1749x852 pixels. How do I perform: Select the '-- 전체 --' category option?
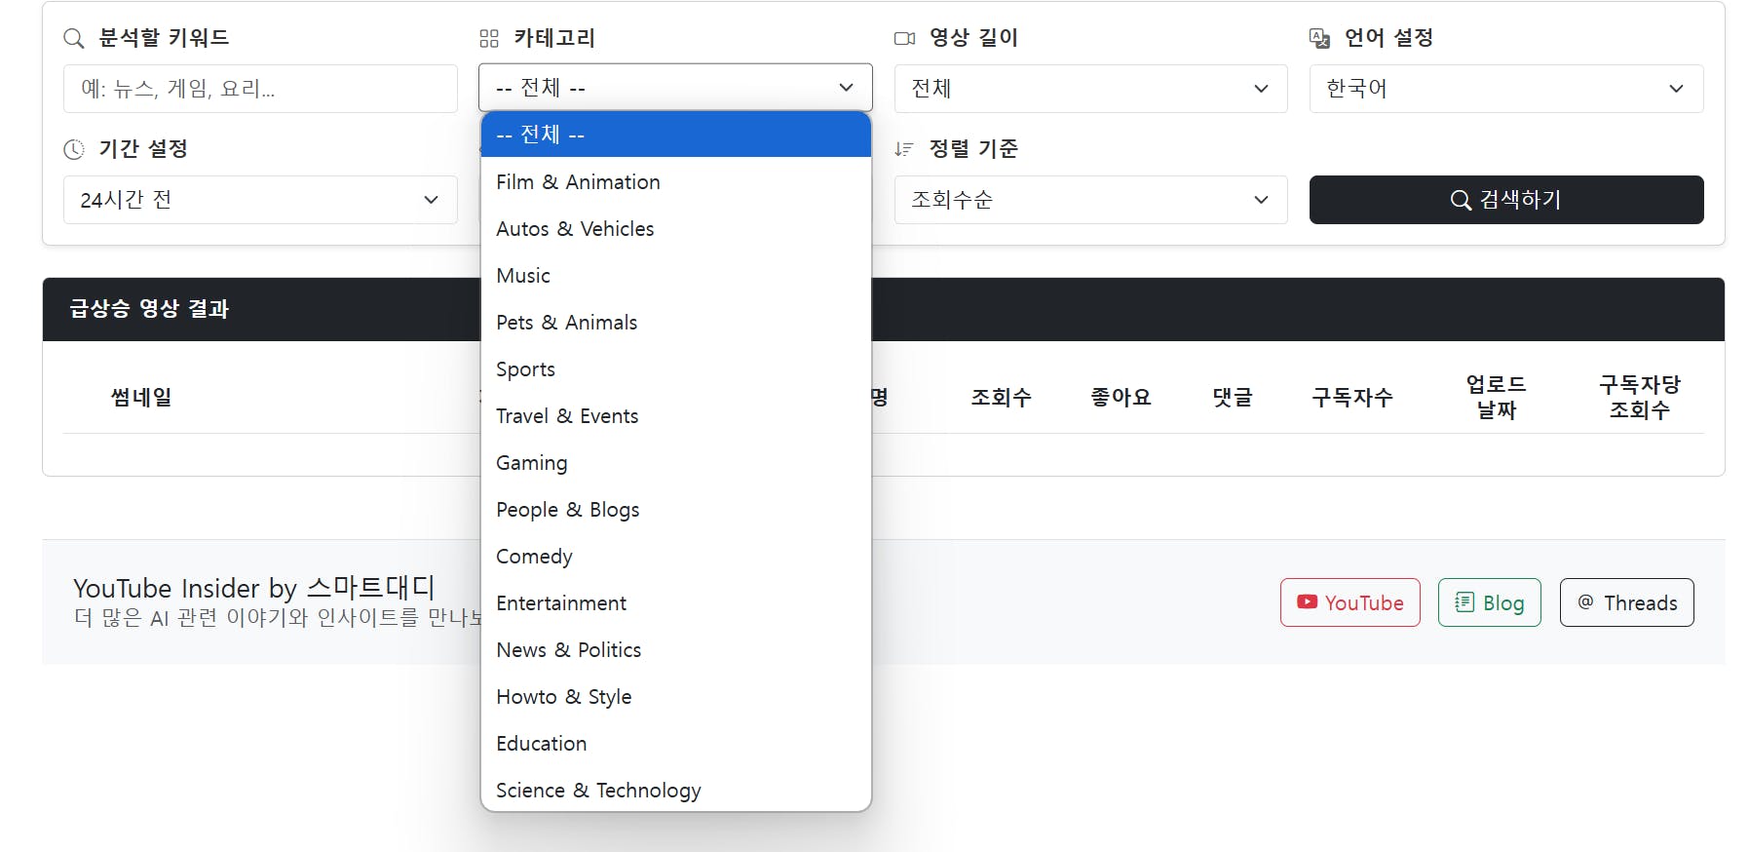point(676,135)
